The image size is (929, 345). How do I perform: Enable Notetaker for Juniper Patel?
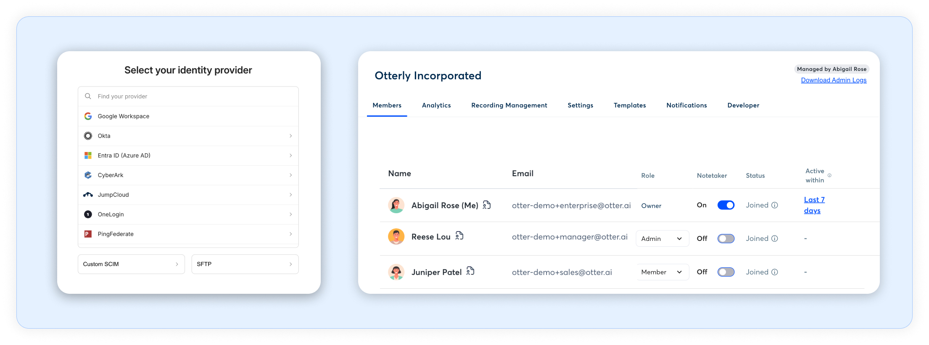[726, 272]
